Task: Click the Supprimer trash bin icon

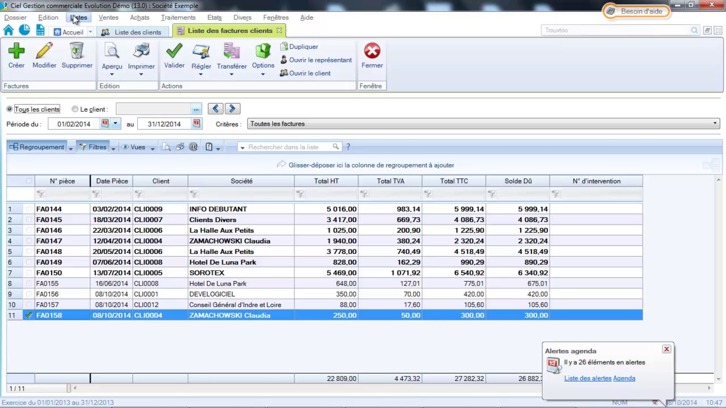Action: pyautogui.click(x=77, y=52)
